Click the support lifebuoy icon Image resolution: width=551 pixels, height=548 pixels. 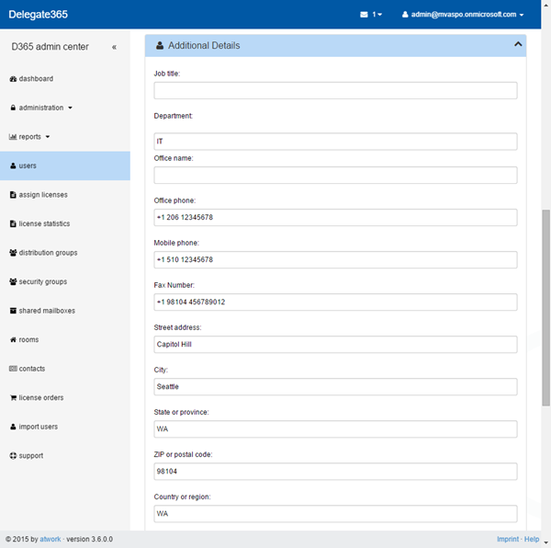click(13, 456)
